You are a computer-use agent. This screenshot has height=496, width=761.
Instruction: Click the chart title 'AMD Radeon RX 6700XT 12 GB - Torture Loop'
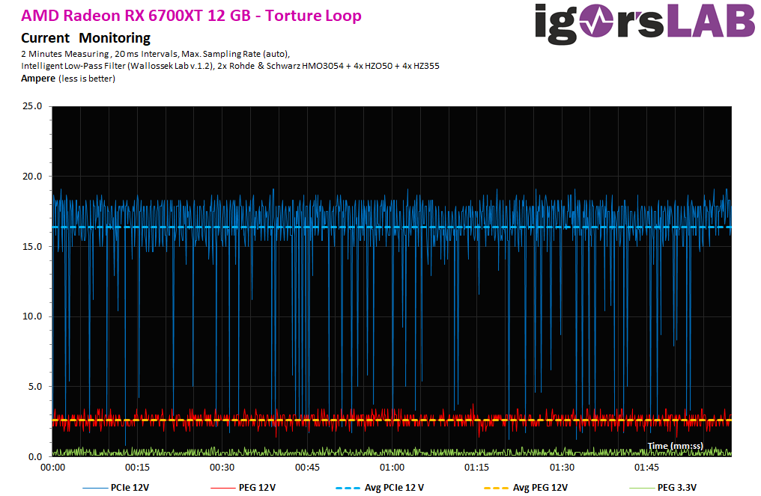(x=191, y=16)
